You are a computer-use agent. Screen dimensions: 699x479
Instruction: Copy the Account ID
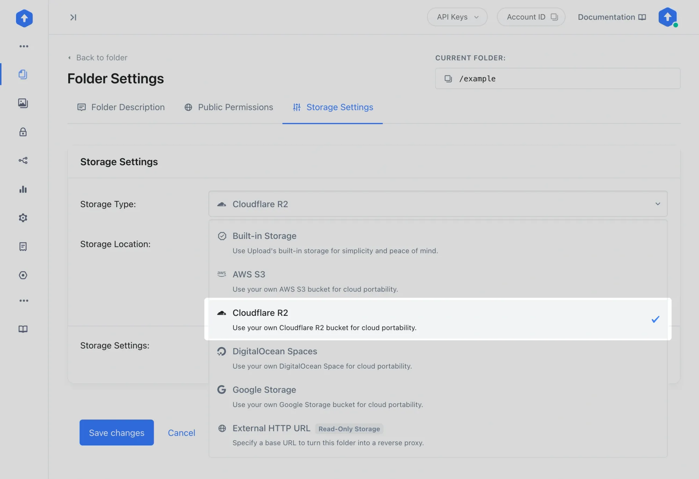(531, 17)
